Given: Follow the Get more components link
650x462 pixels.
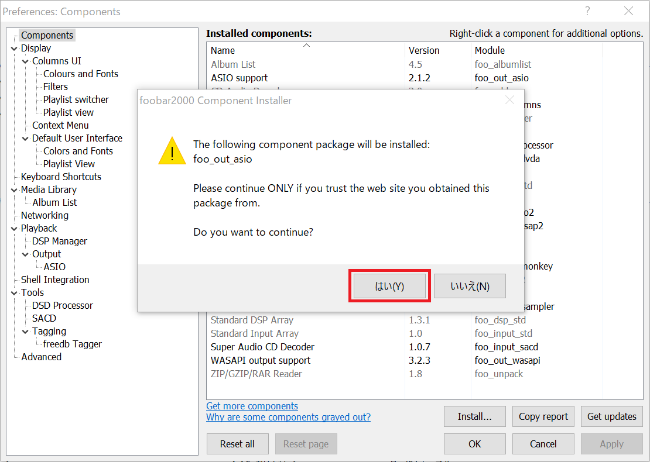Looking at the screenshot, I should pos(252,406).
